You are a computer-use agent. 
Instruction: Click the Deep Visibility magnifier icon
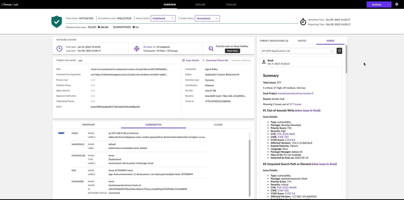211,49
